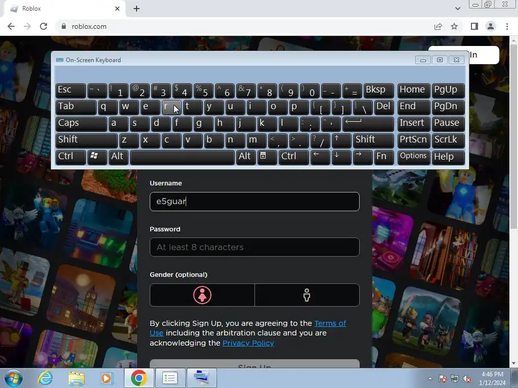Select the male gender icon
The width and height of the screenshot is (518, 388).
point(307,295)
